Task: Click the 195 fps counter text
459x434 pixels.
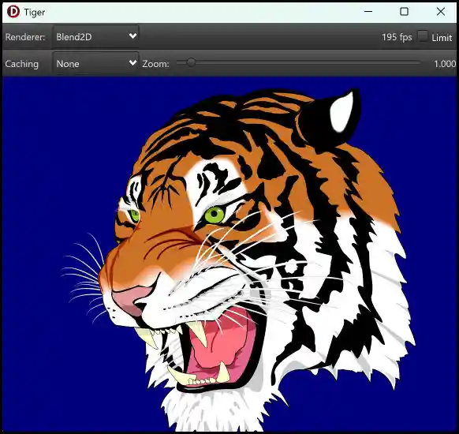Action: point(397,37)
